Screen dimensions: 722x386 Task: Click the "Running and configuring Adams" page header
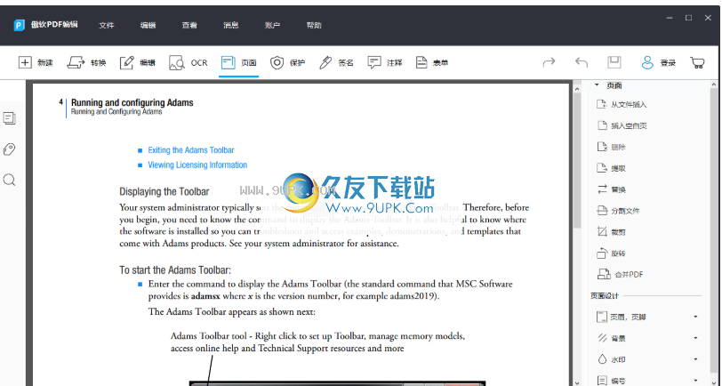point(132,102)
